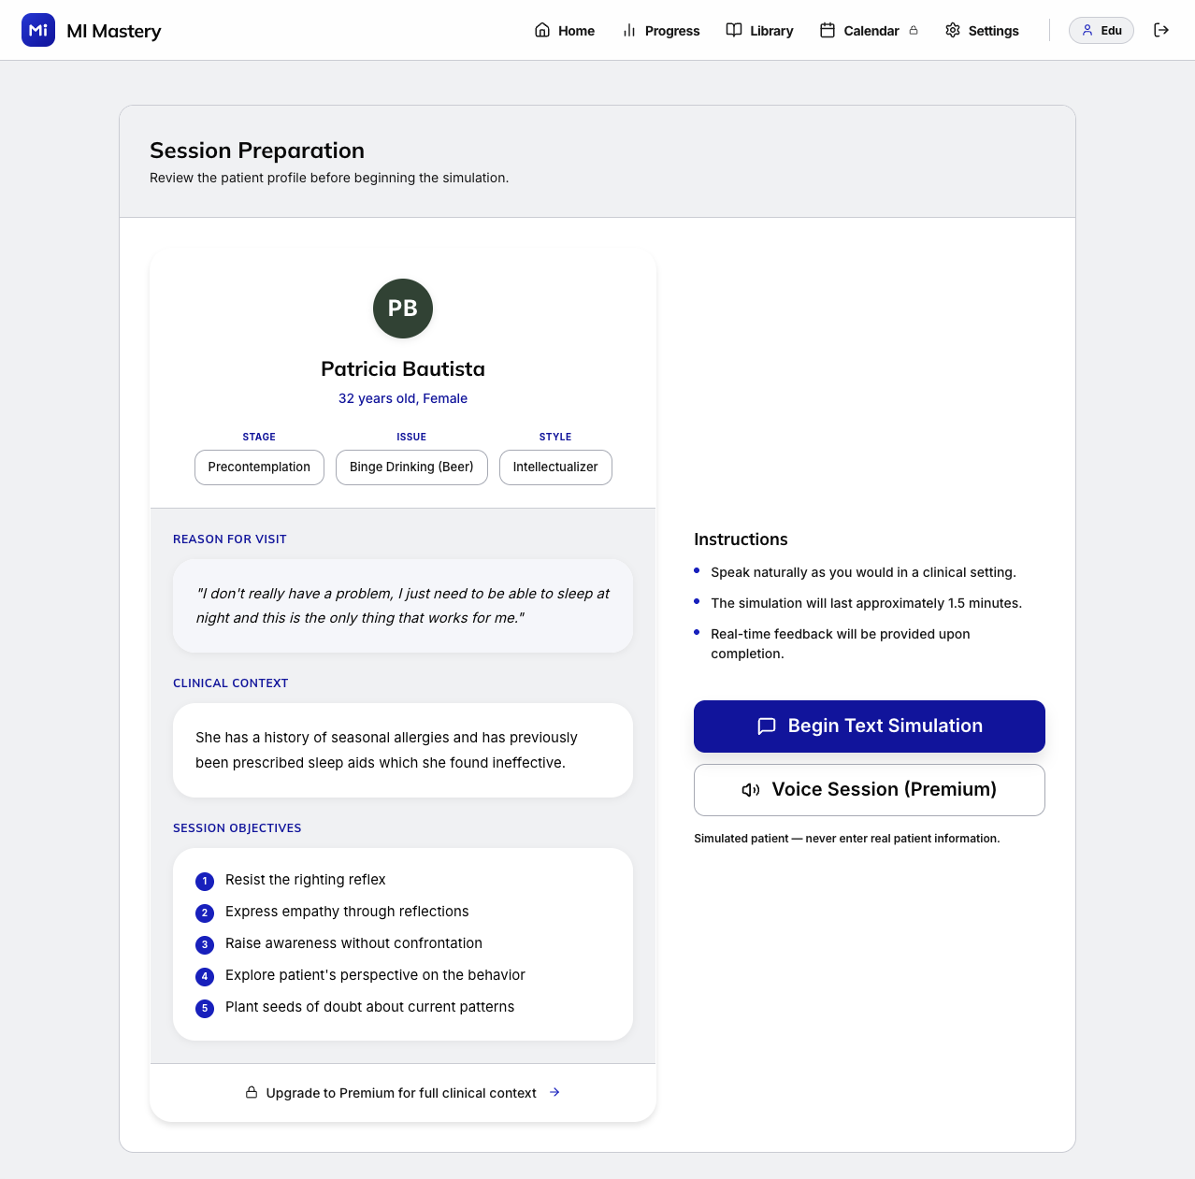Click the user icon in the Edu badge
The width and height of the screenshot is (1195, 1179).
coord(1087,30)
